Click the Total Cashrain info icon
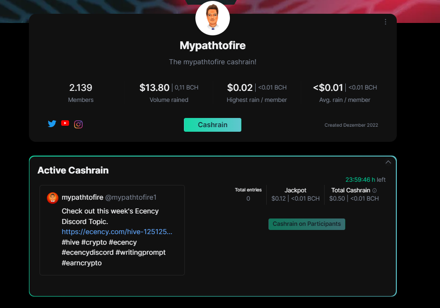440x308 pixels. [x=375, y=190]
